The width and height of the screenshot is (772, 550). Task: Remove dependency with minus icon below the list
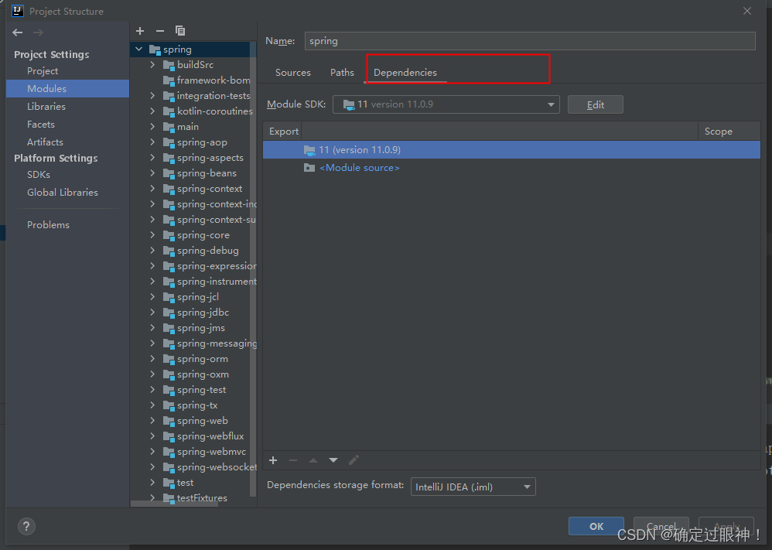coord(293,460)
